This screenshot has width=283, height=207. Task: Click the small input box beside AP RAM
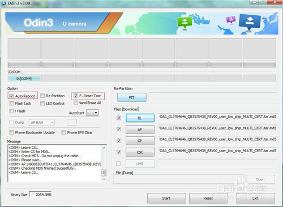72,122
